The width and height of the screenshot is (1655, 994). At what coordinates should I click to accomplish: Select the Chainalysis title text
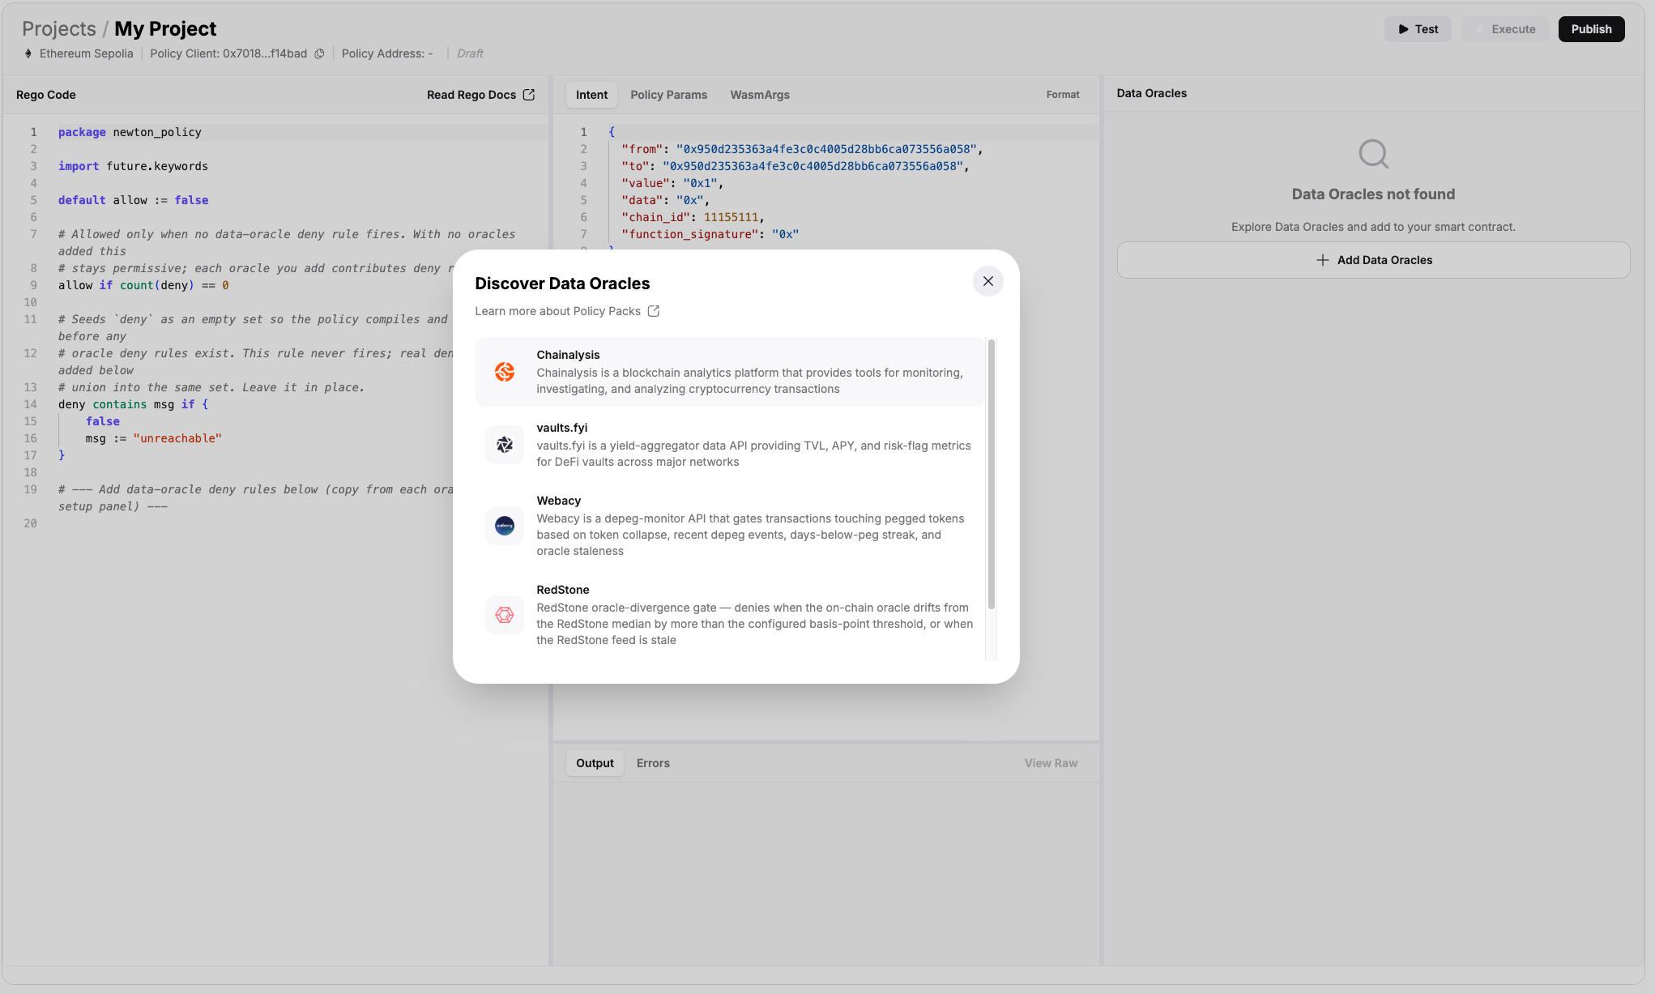[x=568, y=355]
